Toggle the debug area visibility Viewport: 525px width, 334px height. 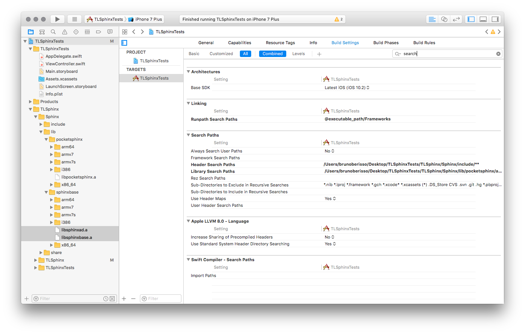coord(483,19)
